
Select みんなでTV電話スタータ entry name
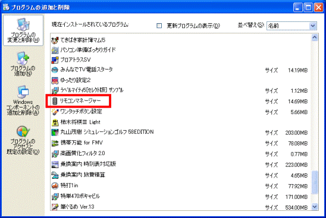[x=86, y=69]
